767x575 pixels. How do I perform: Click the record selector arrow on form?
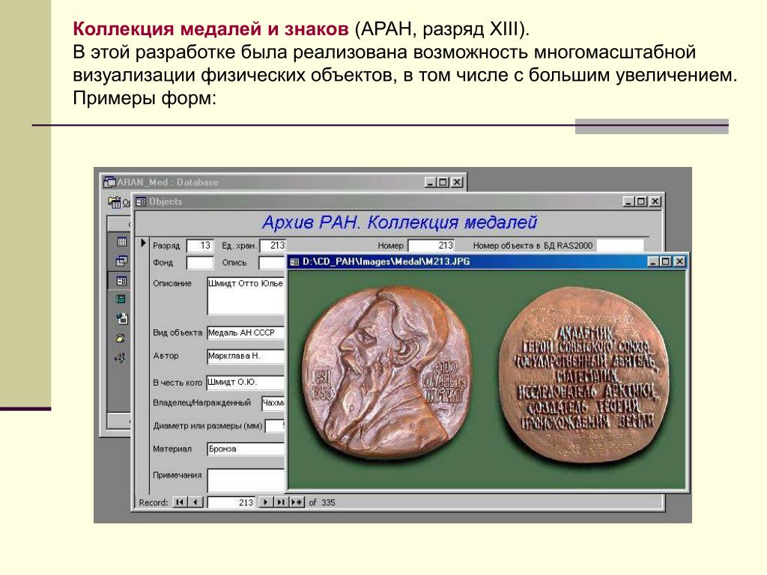(x=143, y=243)
